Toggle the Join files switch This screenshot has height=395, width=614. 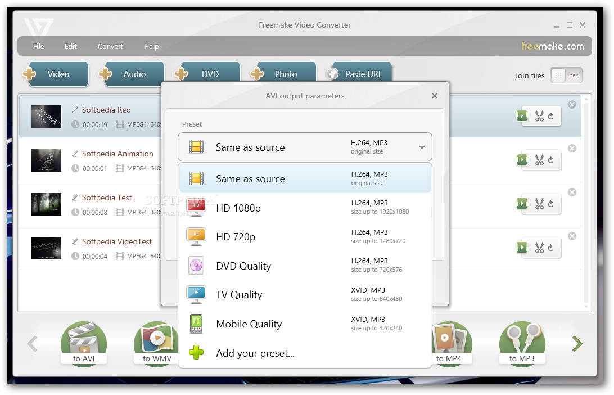click(566, 75)
